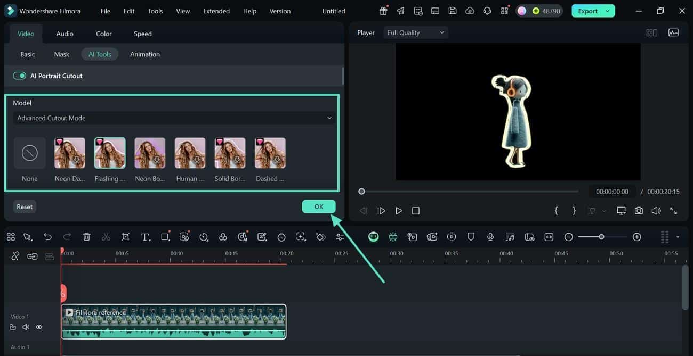The width and height of the screenshot is (693, 356).
Task: Select the Neon Dash effect thumbnail
Action: (x=69, y=152)
